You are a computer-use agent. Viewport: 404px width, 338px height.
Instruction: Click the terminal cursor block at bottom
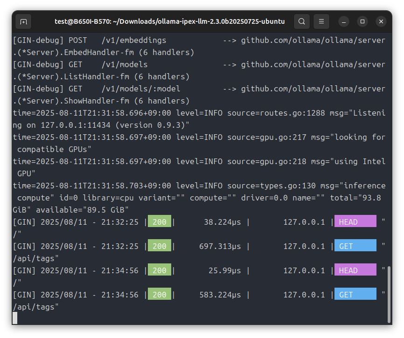coord(15,318)
